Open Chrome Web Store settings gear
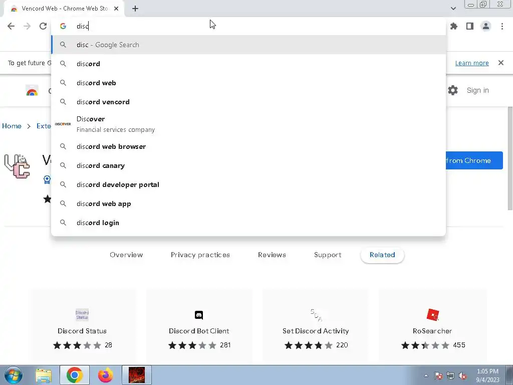The image size is (513, 385). (x=453, y=90)
